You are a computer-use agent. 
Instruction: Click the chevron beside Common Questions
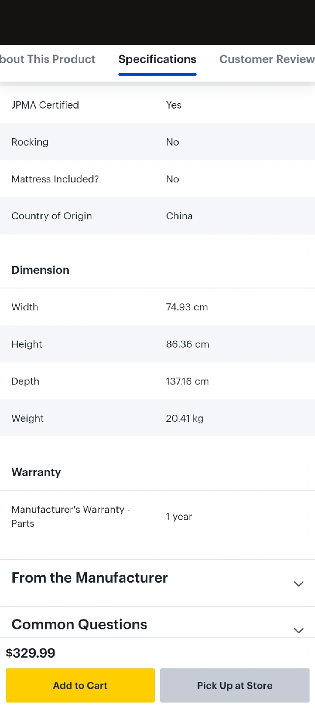click(x=298, y=630)
